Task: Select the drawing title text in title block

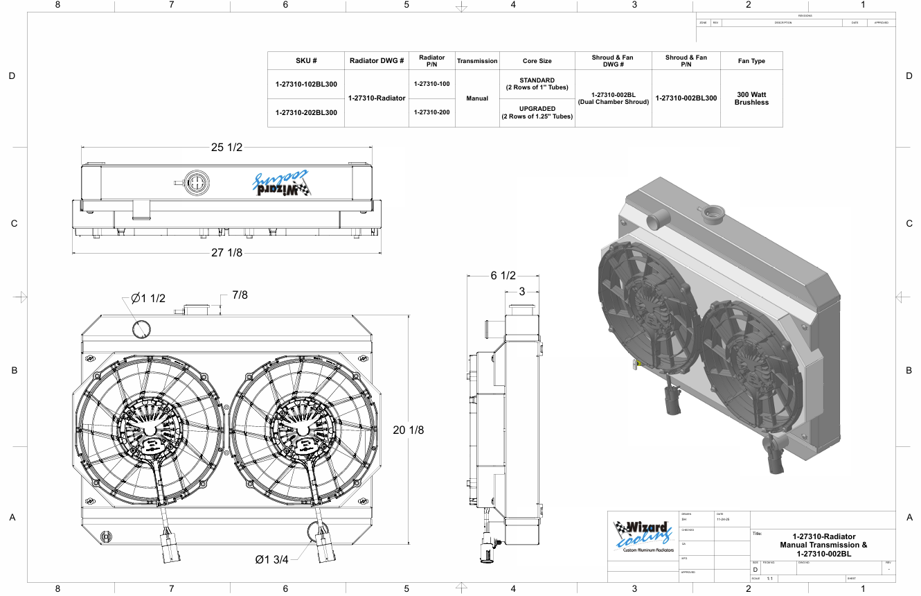Action: tap(823, 545)
